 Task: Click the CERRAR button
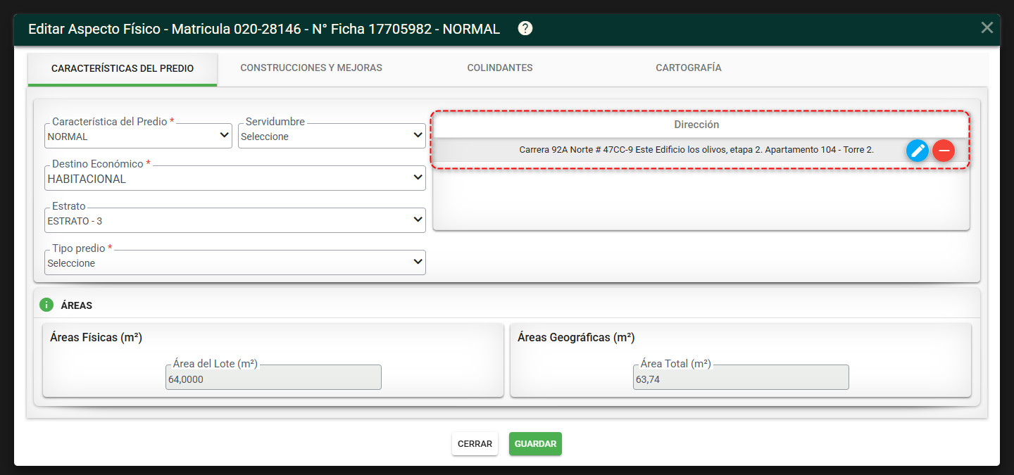coord(475,444)
